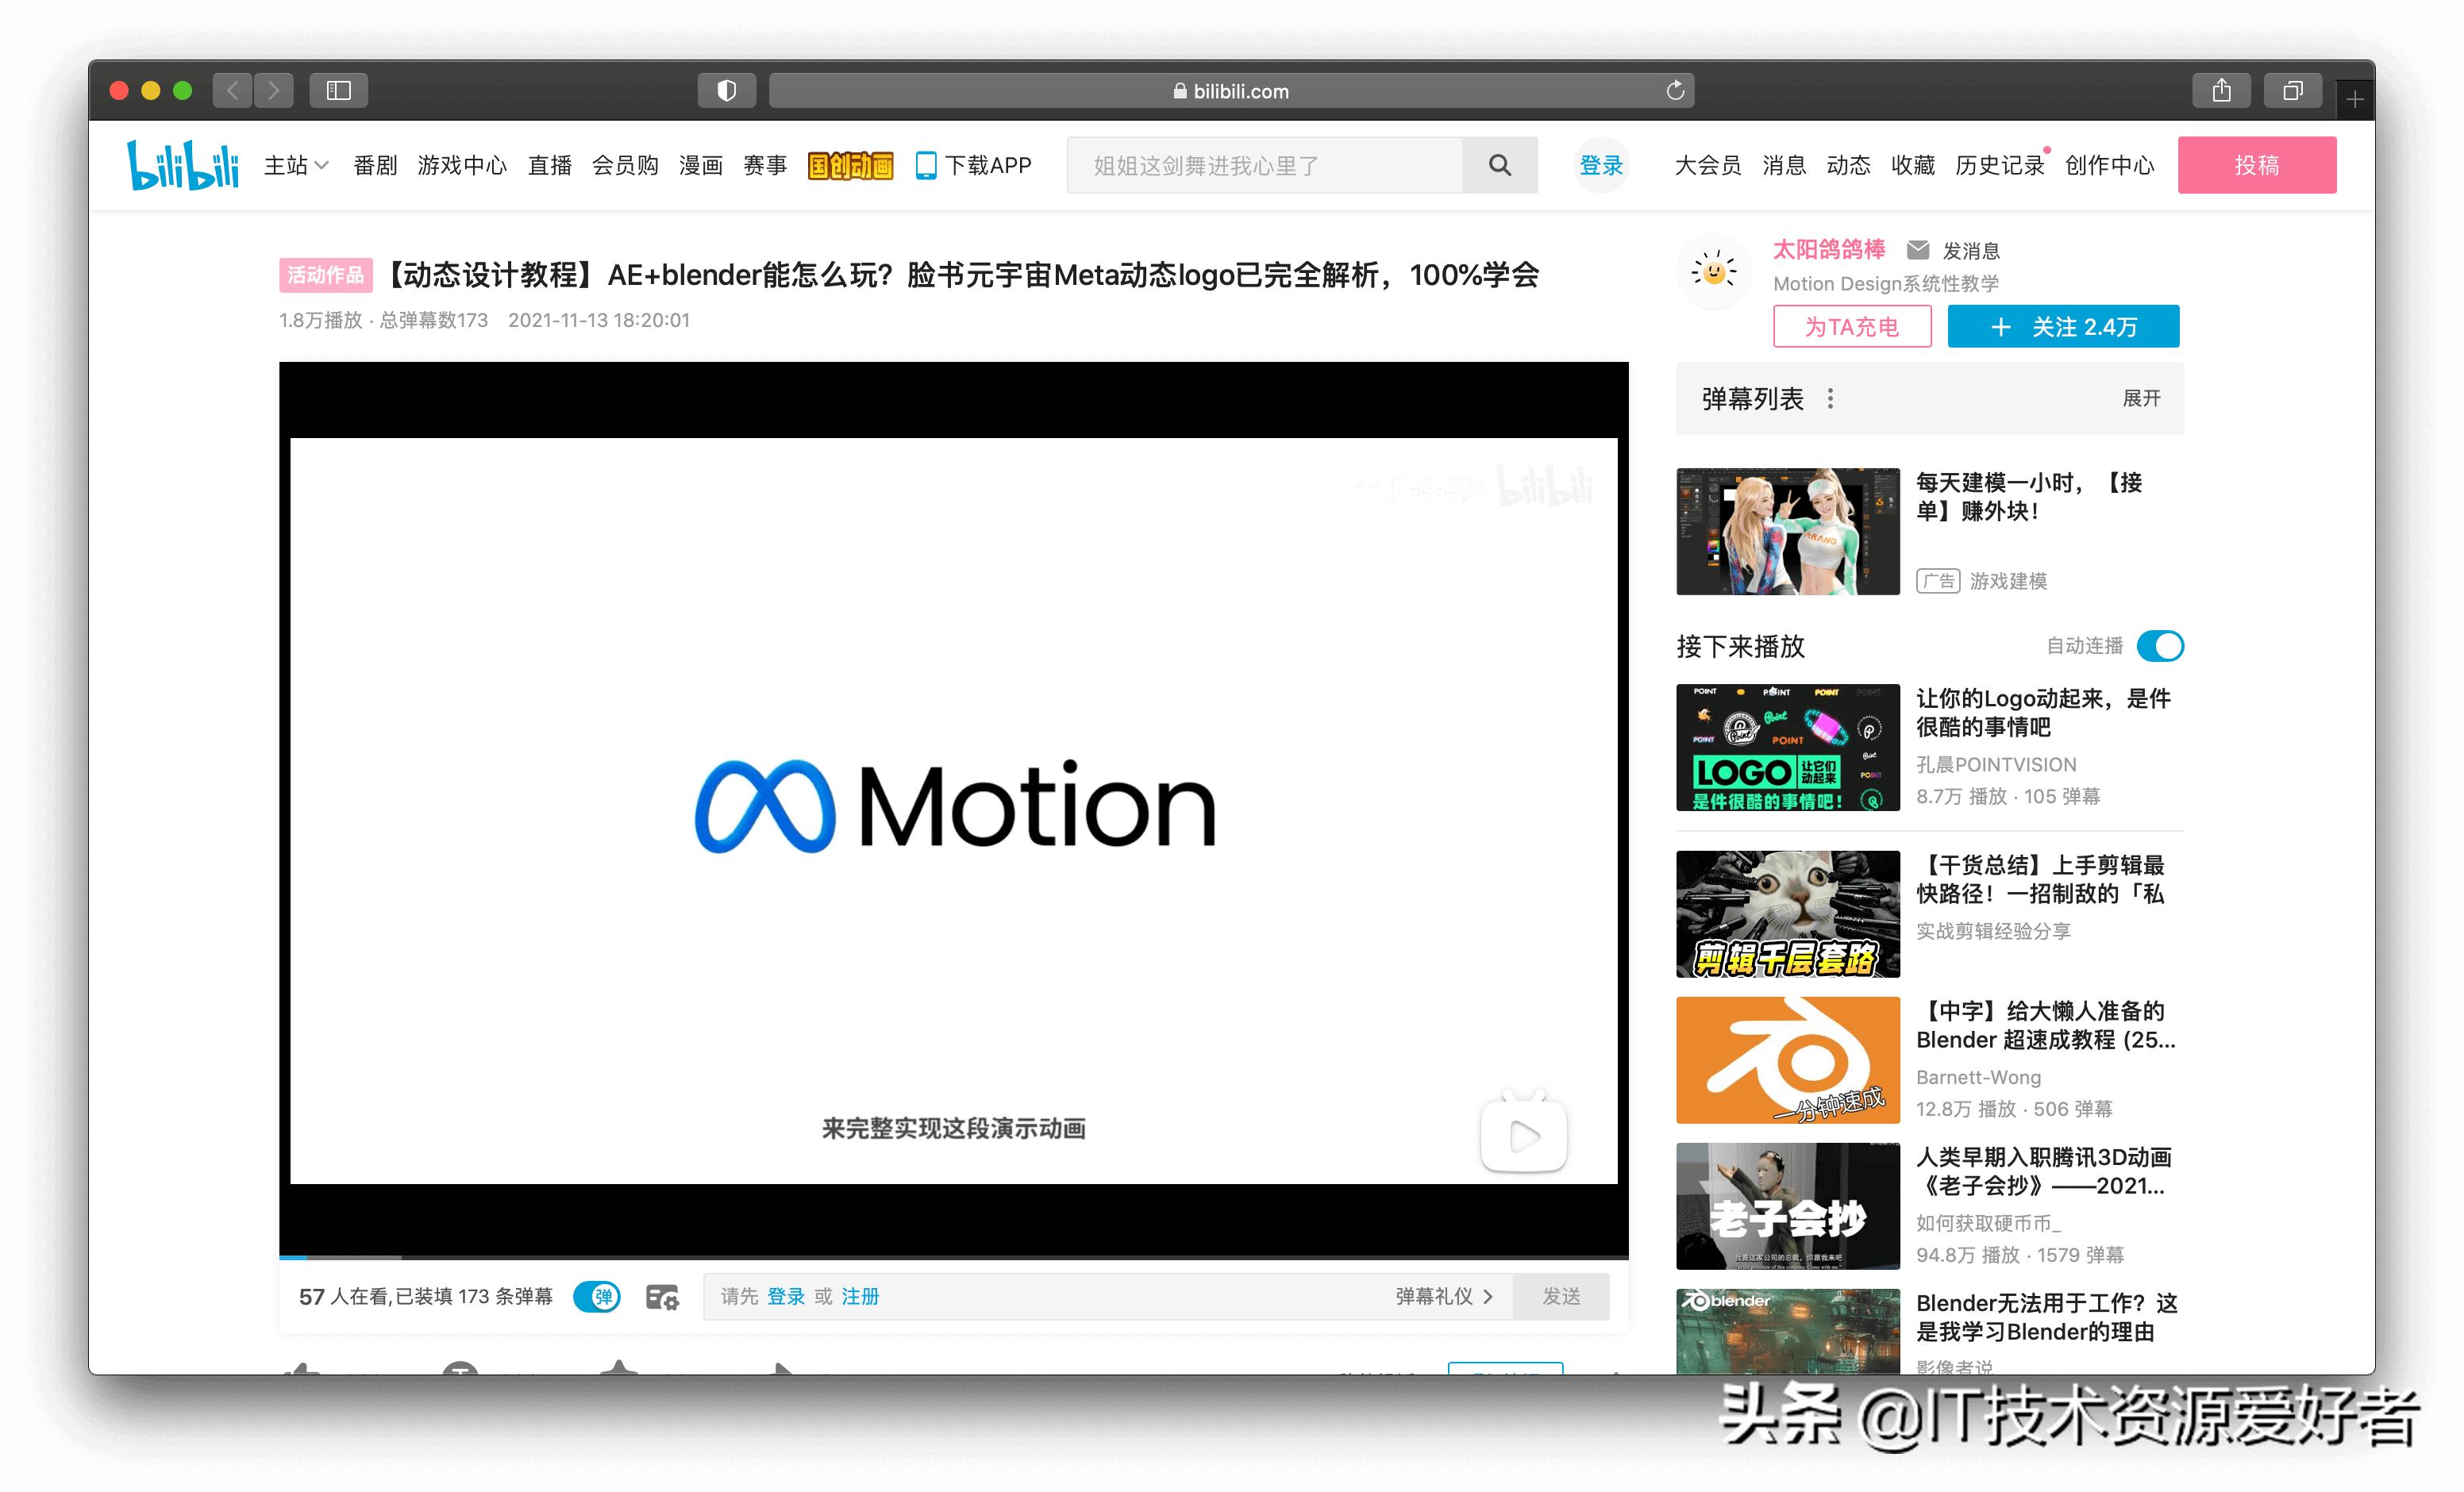2464x1492 pixels.
Task: Disable the 自动连播 autoplay switch
Action: [x=2159, y=646]
